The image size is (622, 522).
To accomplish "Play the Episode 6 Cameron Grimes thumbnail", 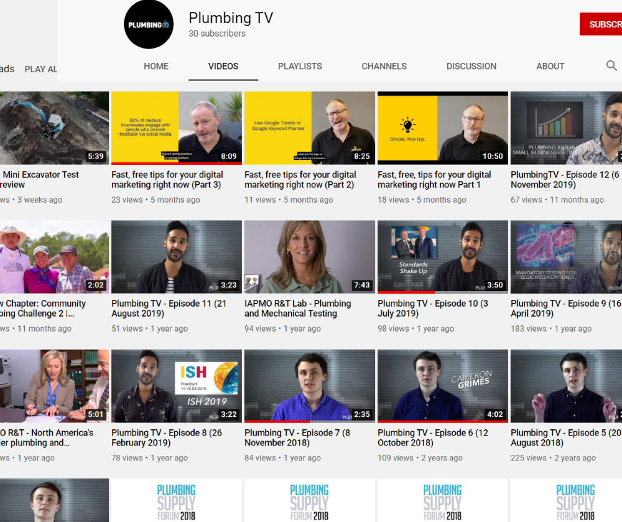I will pyautogui.click(x=443, y=386).
